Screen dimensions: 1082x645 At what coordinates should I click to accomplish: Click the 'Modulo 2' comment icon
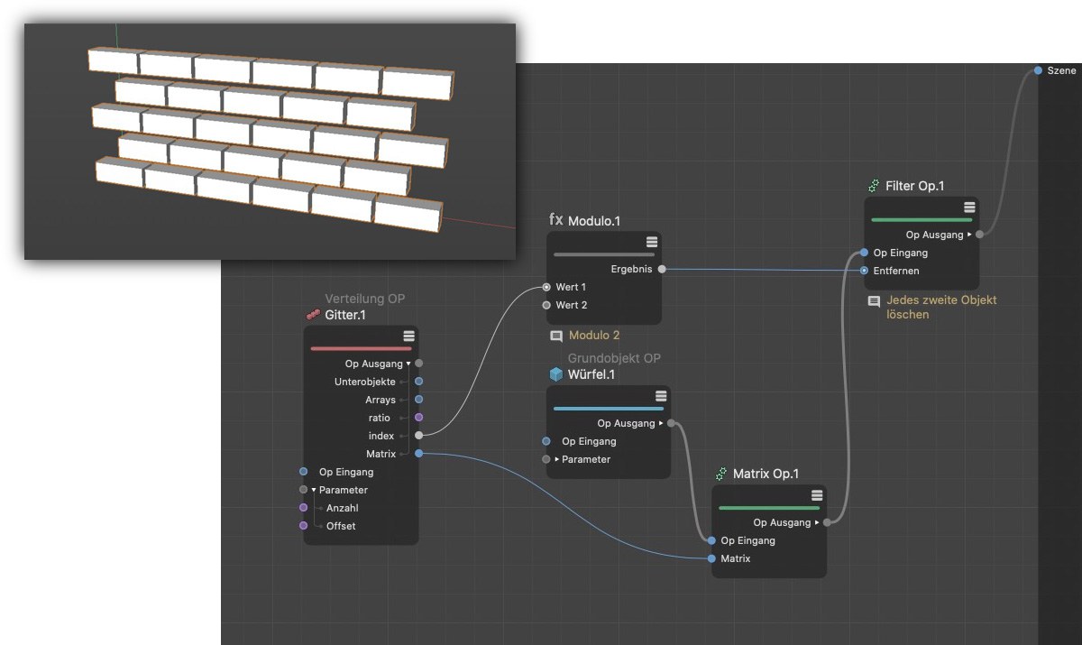556,336
